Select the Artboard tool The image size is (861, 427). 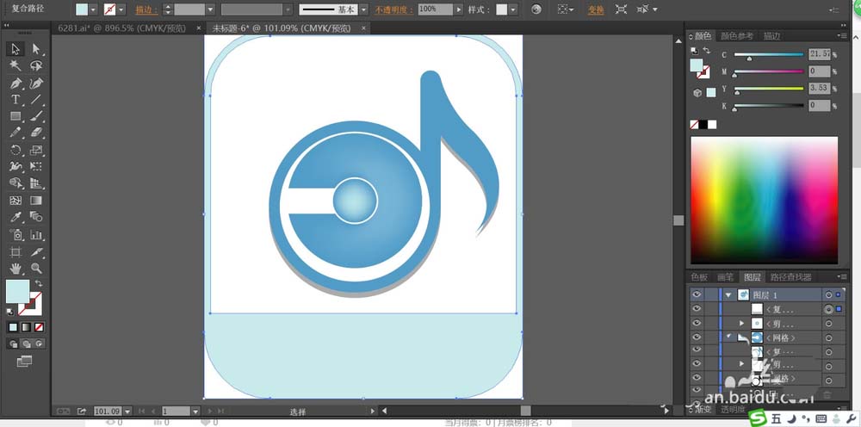tap(15, 252)
